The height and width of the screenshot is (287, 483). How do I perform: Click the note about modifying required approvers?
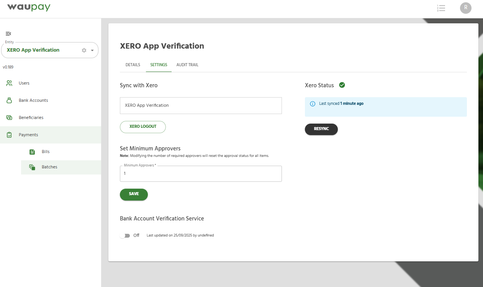click(x=195, y=156)
